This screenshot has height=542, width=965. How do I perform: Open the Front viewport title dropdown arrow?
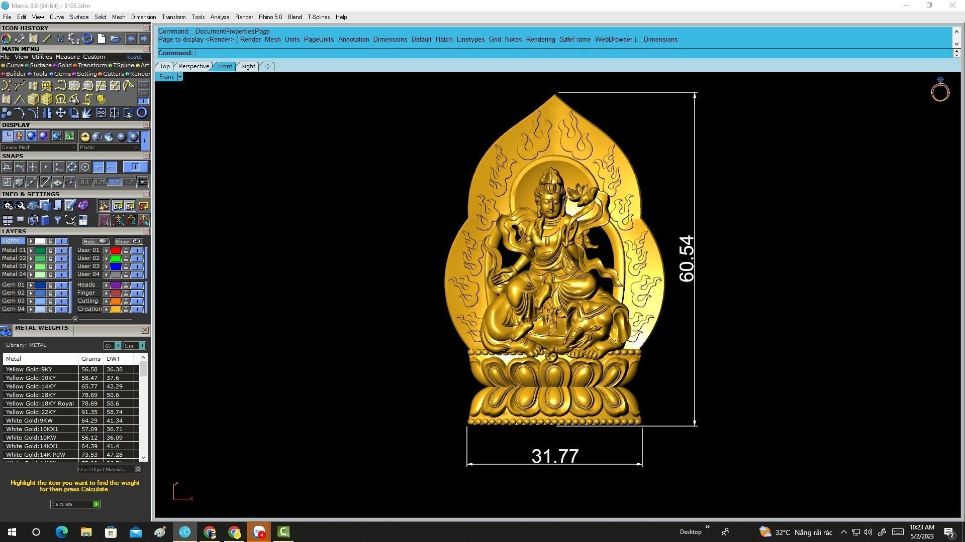[x=180, y=77]
